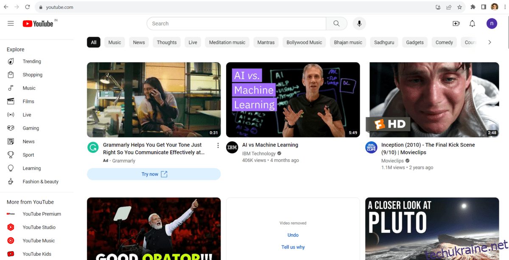The image size is (509, 260).
Task: Select the Sadhguru filter chip
Action: click(x=384, y=42)
